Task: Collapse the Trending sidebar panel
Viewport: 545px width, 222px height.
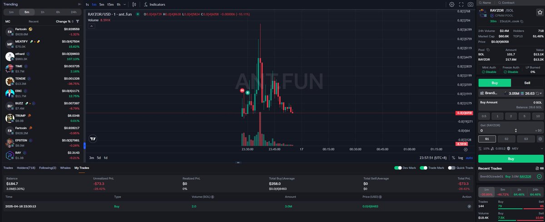Action: point(79,4)
